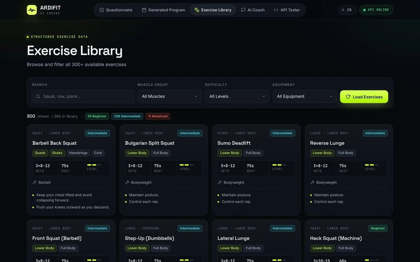Screen dimensions: 420x262
Task: Click the Load Exercises button
Action: pos(364,97)
